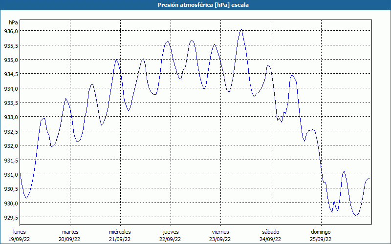
Task: Select the 933,0 axis value
Action: point(11,117)
